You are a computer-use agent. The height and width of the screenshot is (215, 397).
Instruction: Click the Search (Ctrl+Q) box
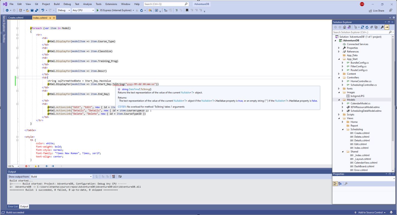click(166, 4)
